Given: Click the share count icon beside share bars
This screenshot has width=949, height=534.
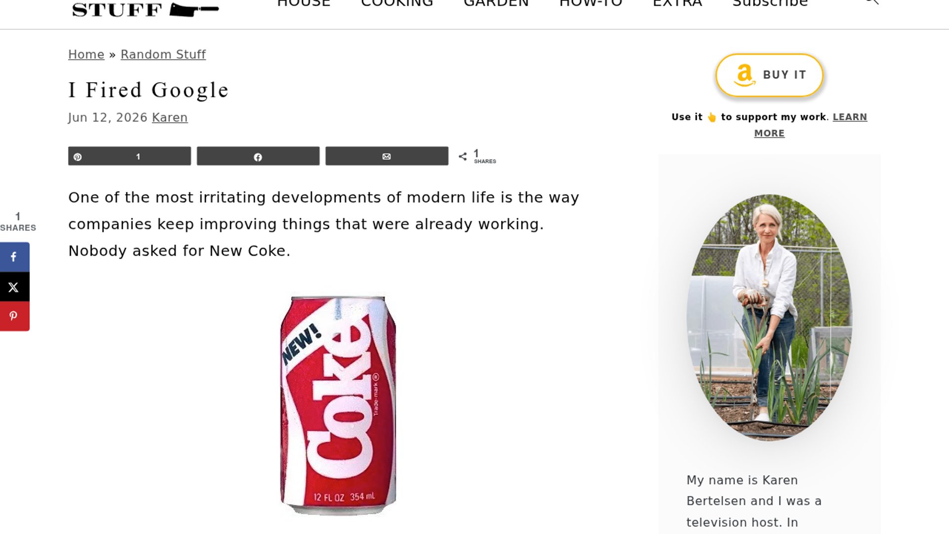Looking at the screenshot, I should point(463,157).
